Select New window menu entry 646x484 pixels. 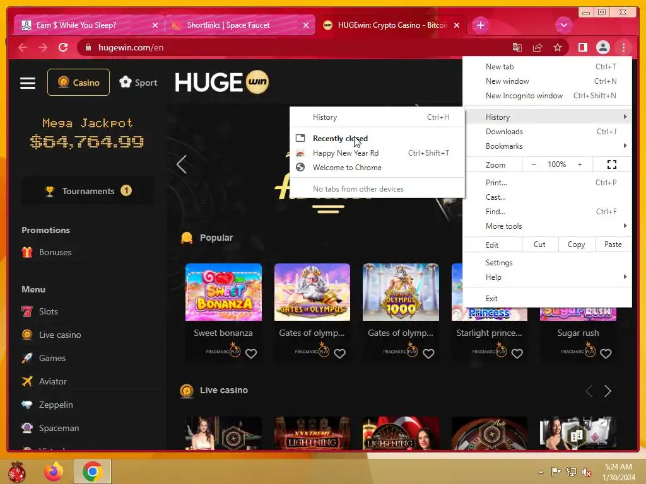[547, 81]
